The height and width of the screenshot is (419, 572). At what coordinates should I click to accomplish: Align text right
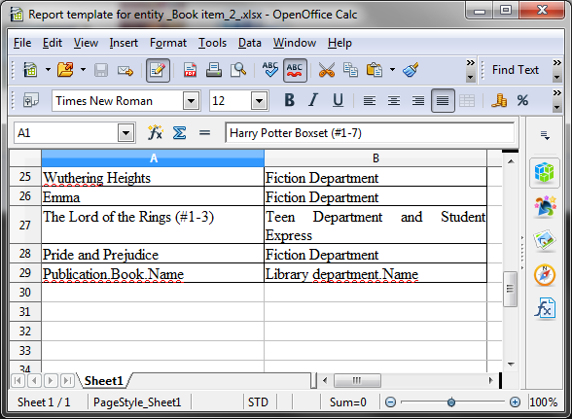coord(418,101)
